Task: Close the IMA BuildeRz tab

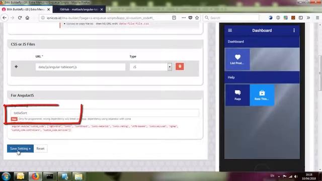Action: pos(49,10)
